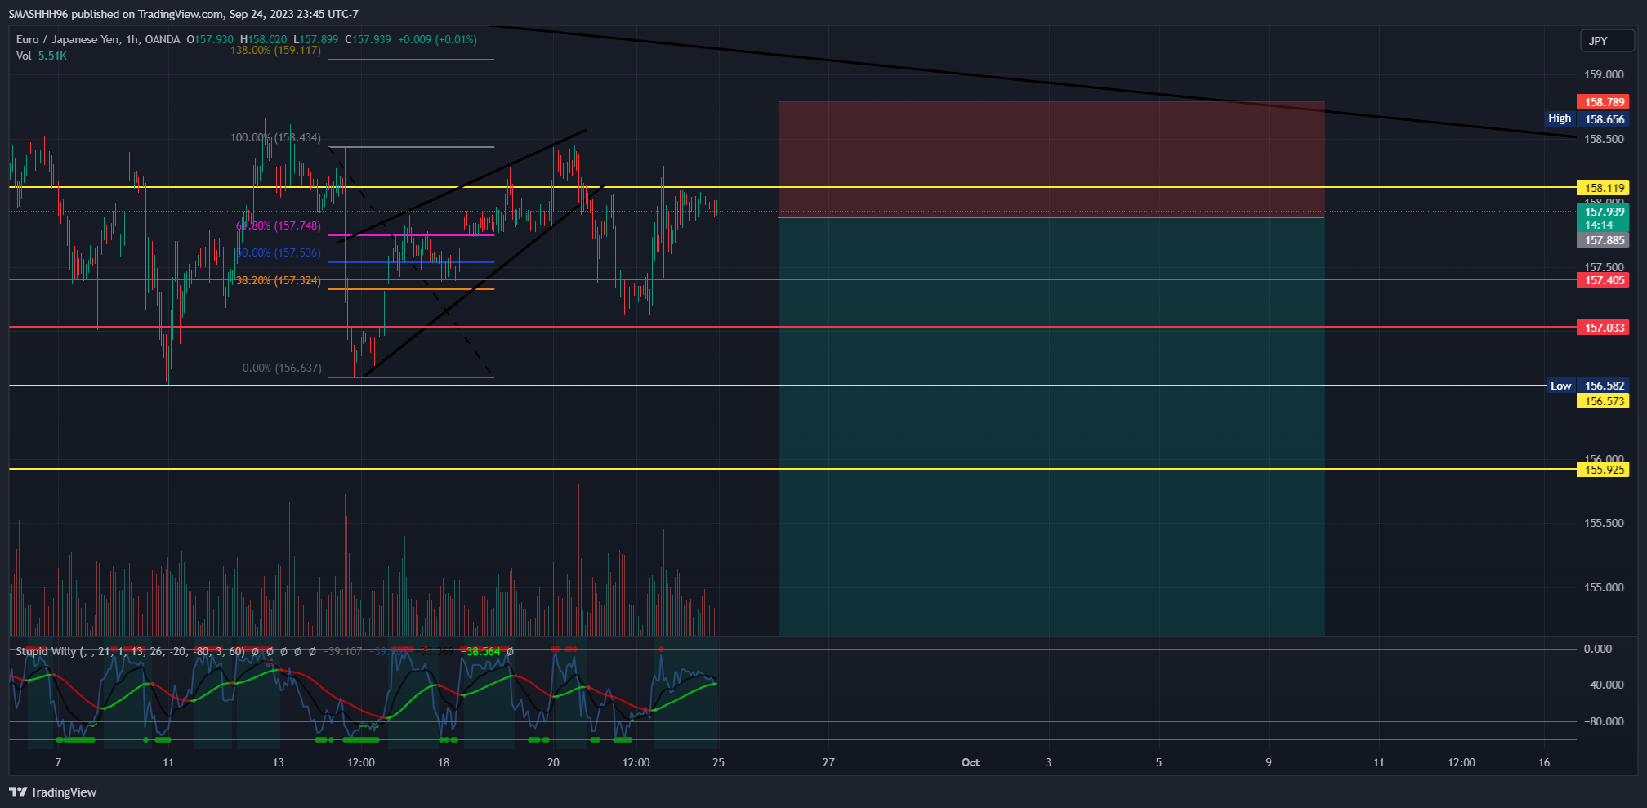Image resolution: width=1647 pixels, height=808 pixels.
Task: Click the red 157.033 price label
Action: tap(1603, 328)
